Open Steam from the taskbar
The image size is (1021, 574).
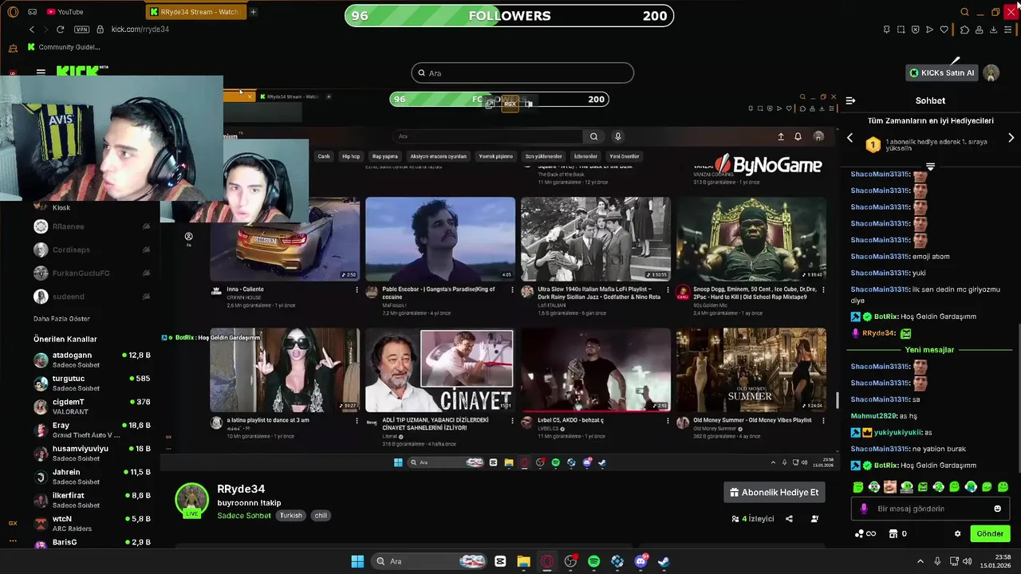(x=664, y=561)
